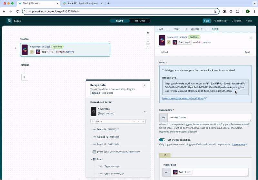The height and width of the screenshot is (180, 258).
Task: Collapse the Recipe data panel
Action: 144,85
